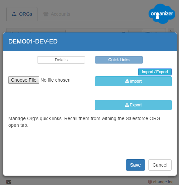This screenshot has width=179, height=185.
Task: Click the organizer cloud logo
Action: click(162, 14)
